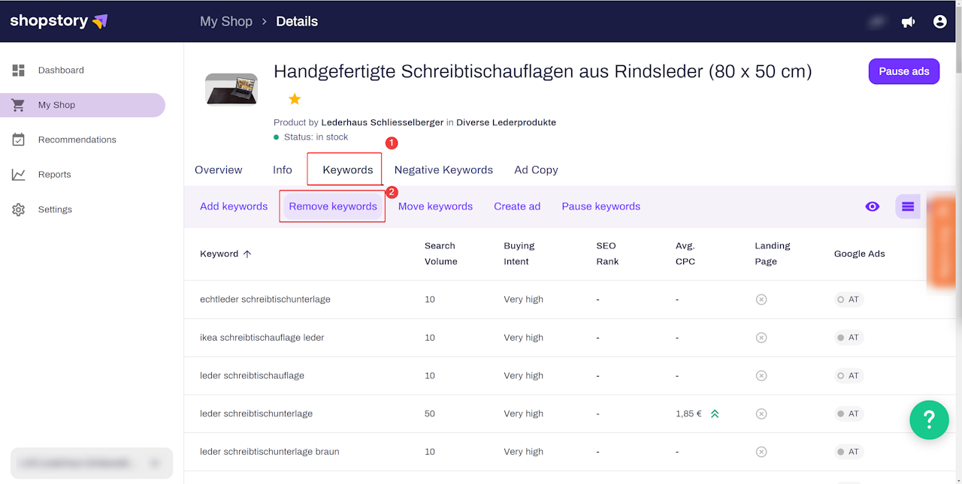Toggle Google Ads AT status for echtleder schreibtischunterlage
962x484 pixels.
coord(849,299)
